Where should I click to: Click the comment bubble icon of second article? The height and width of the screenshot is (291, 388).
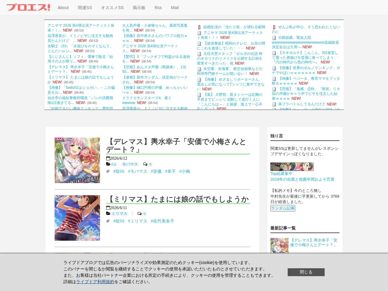coord(139,214)
